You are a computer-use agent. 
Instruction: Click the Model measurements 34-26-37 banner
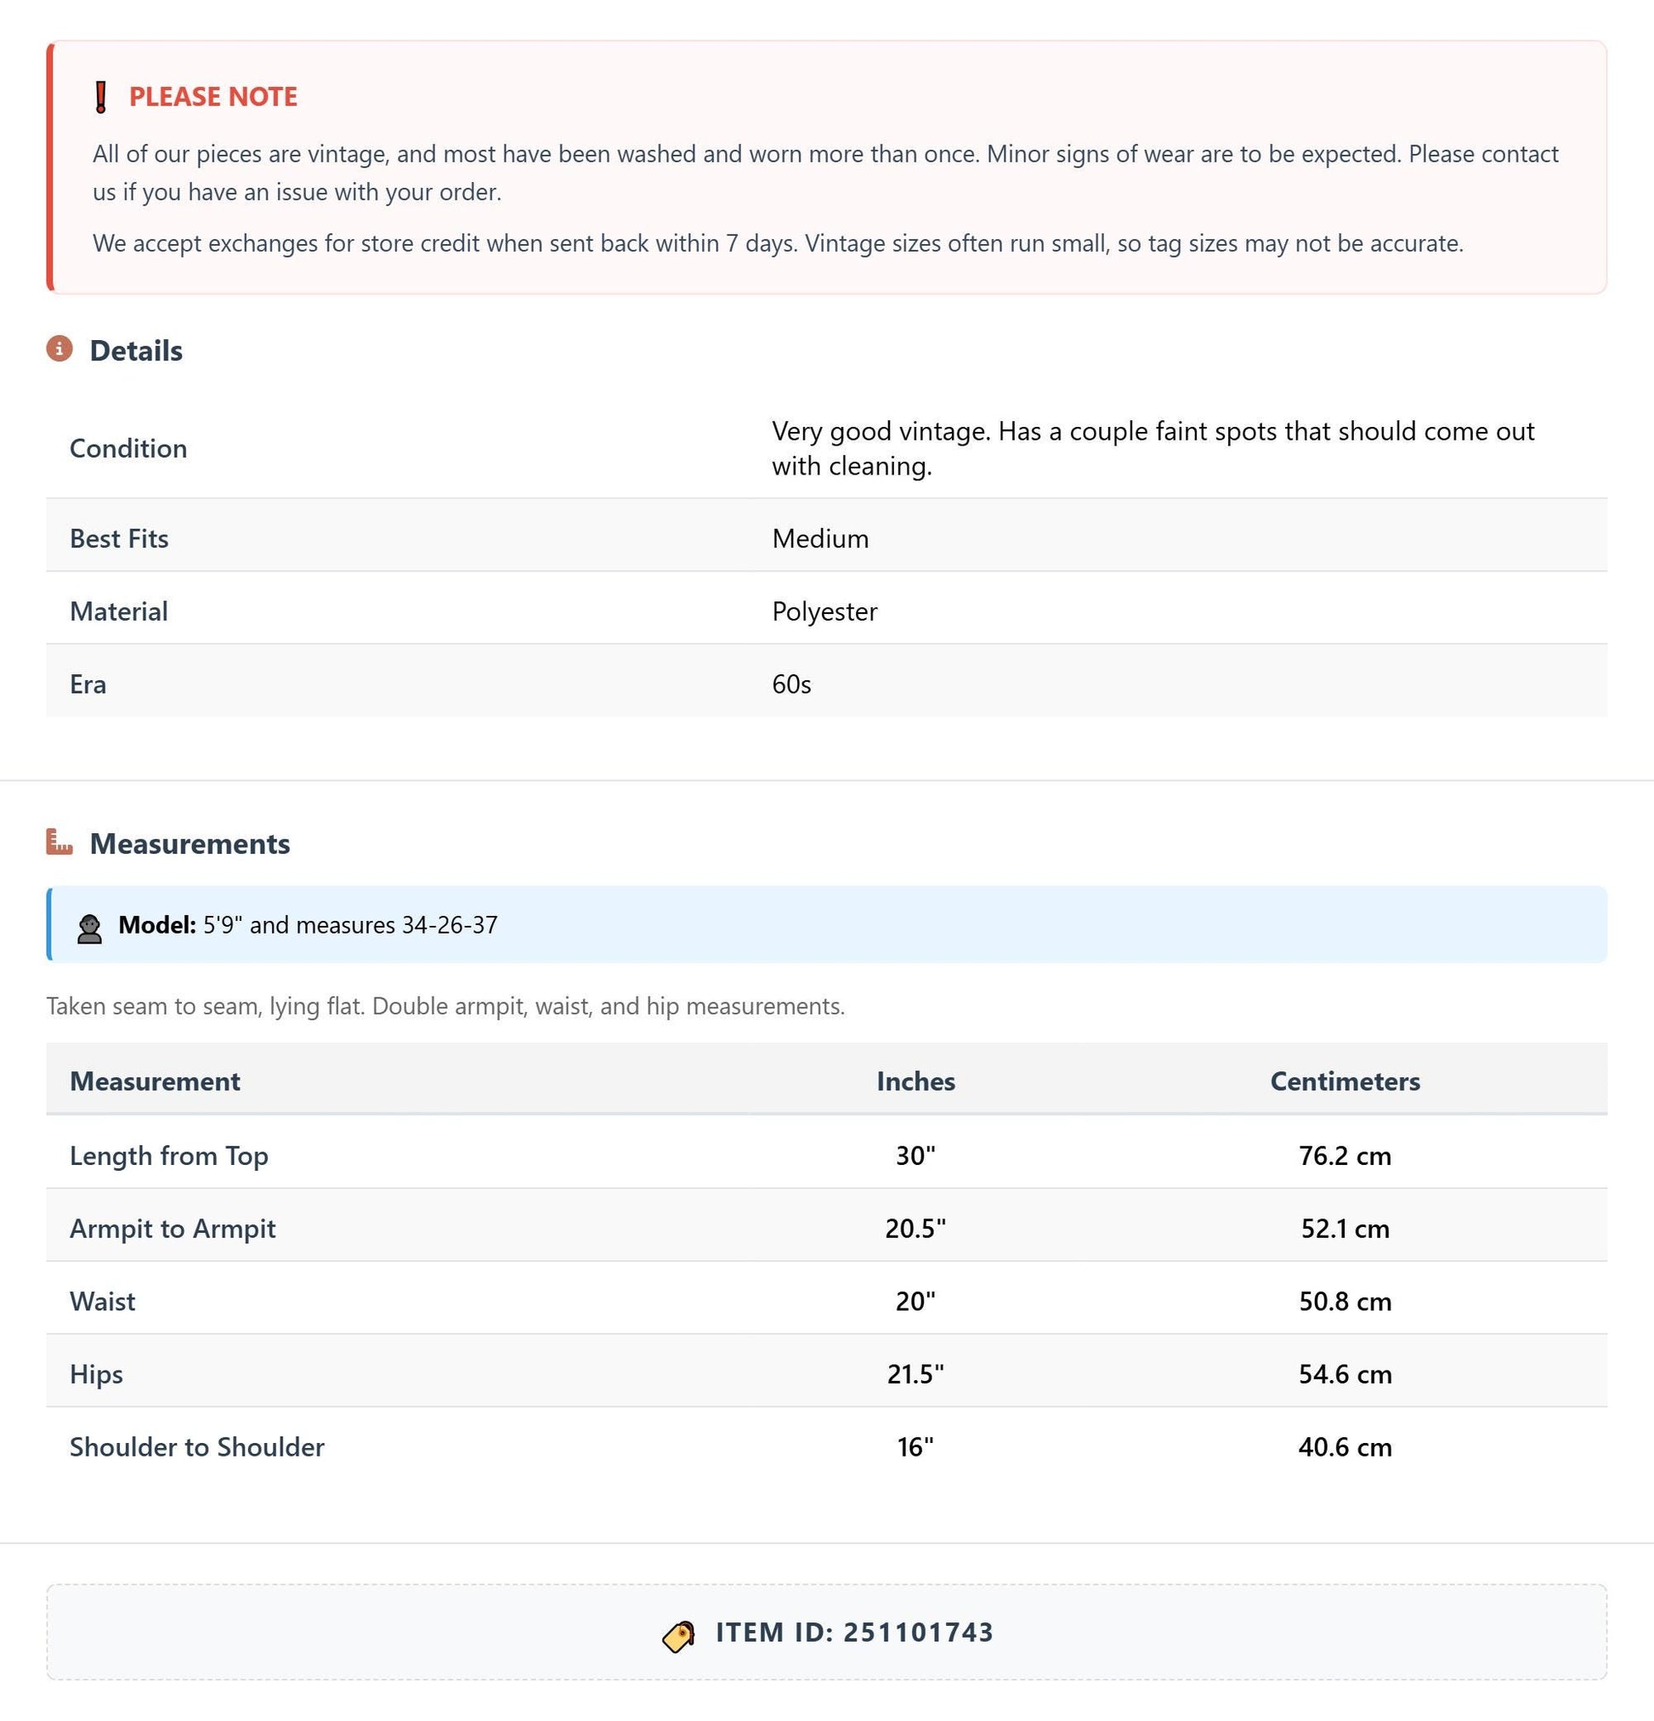[827, 924]
